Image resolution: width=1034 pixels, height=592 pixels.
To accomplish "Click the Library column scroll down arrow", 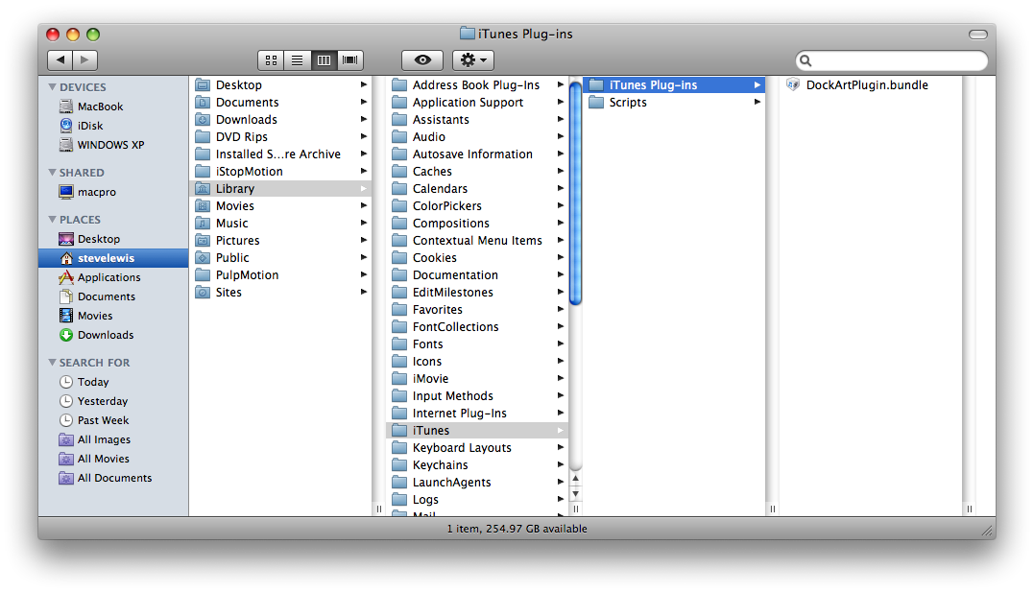I will [576, 494].
